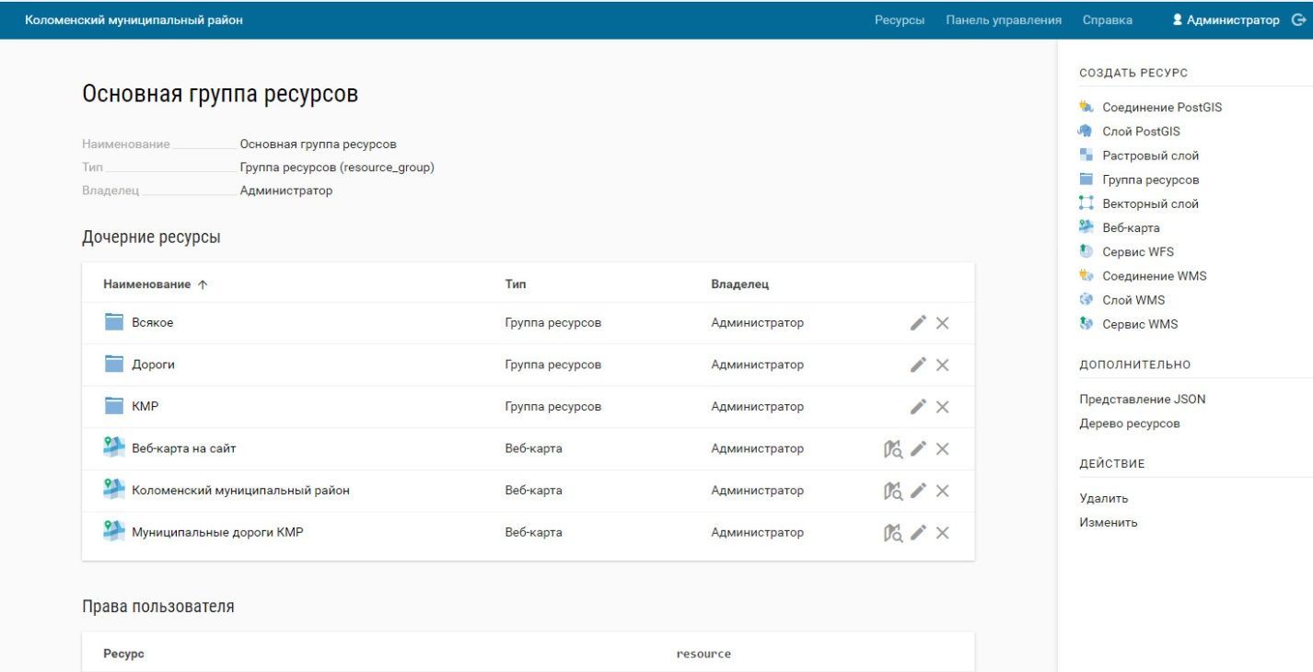Open Муниципальные дороги КМР name link
Image resolution: width=1313 pixels, height=672 pixels.
tap(217, 532)
